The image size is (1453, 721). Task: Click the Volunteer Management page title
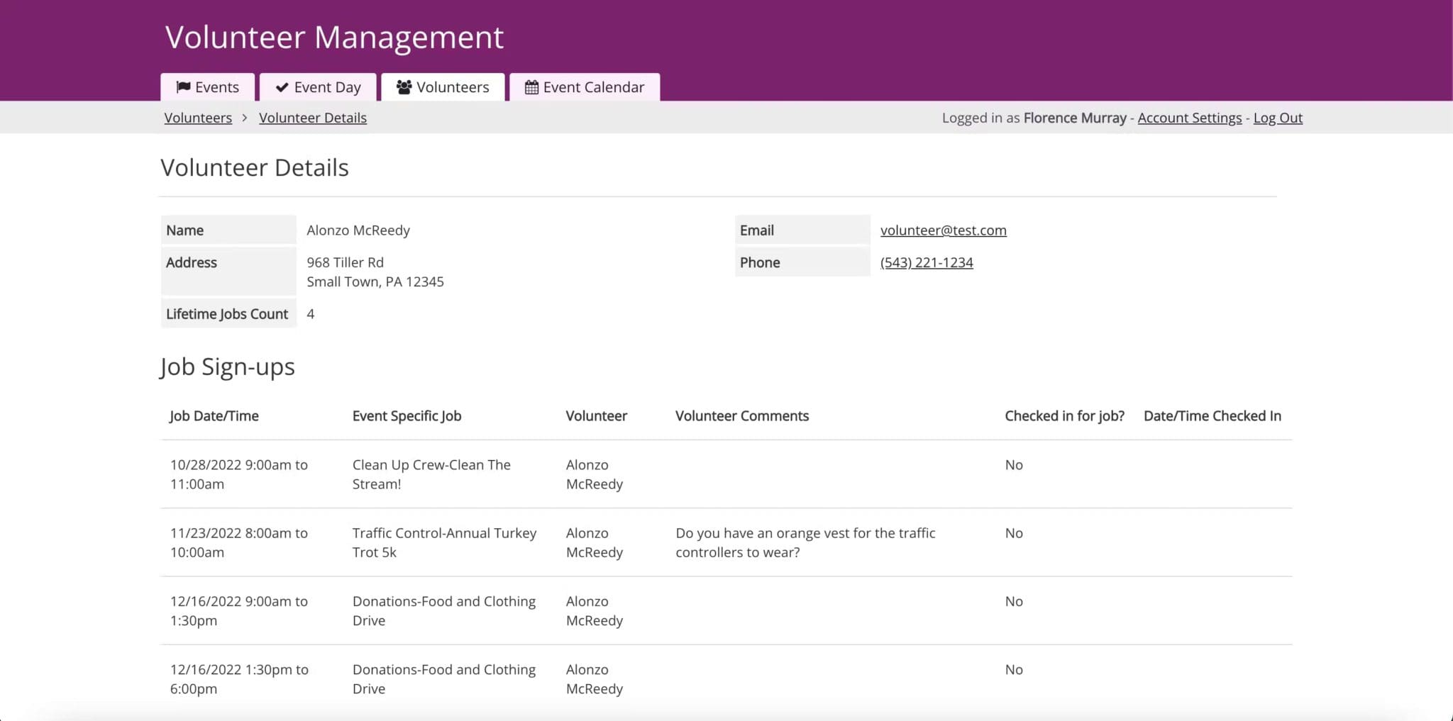[333, 37]
